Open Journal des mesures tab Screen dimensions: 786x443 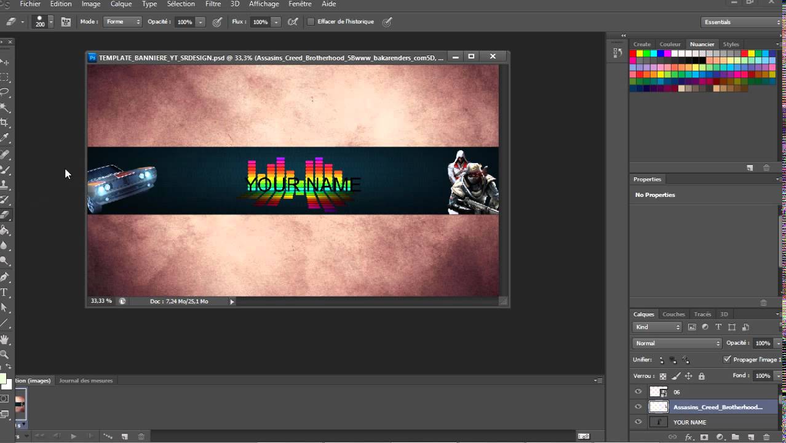[85, 381]
